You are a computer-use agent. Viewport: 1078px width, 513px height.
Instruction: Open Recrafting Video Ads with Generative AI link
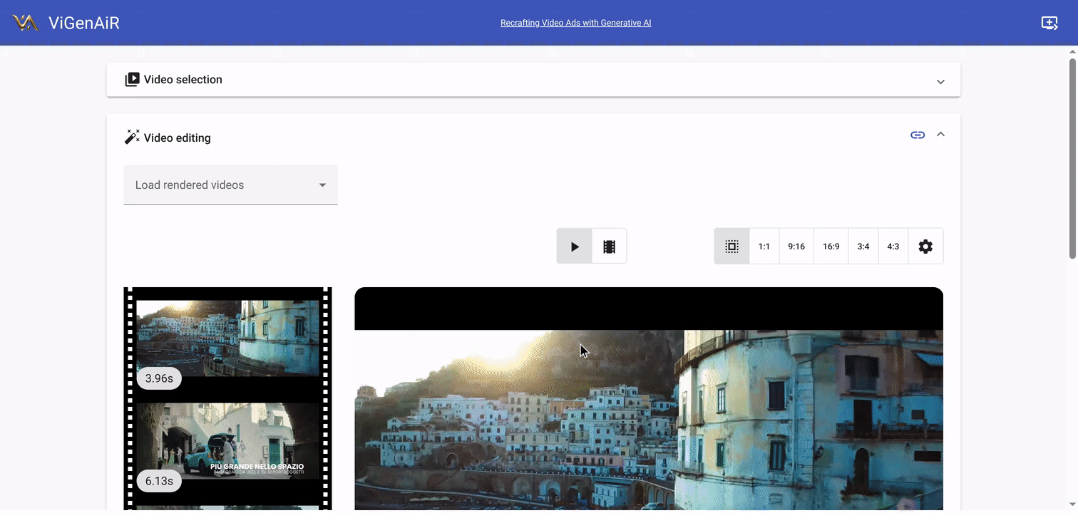point(575,23)
